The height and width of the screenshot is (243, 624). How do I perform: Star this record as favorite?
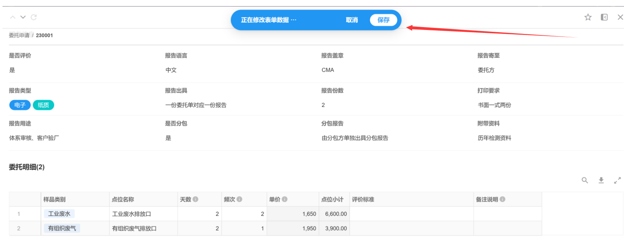click(588, 17)
